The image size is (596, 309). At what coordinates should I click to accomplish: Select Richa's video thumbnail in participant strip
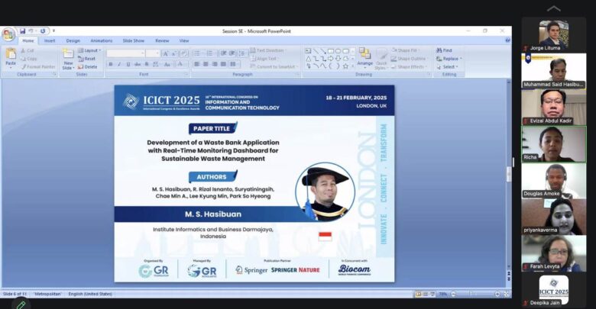click(x=554, y=142)
